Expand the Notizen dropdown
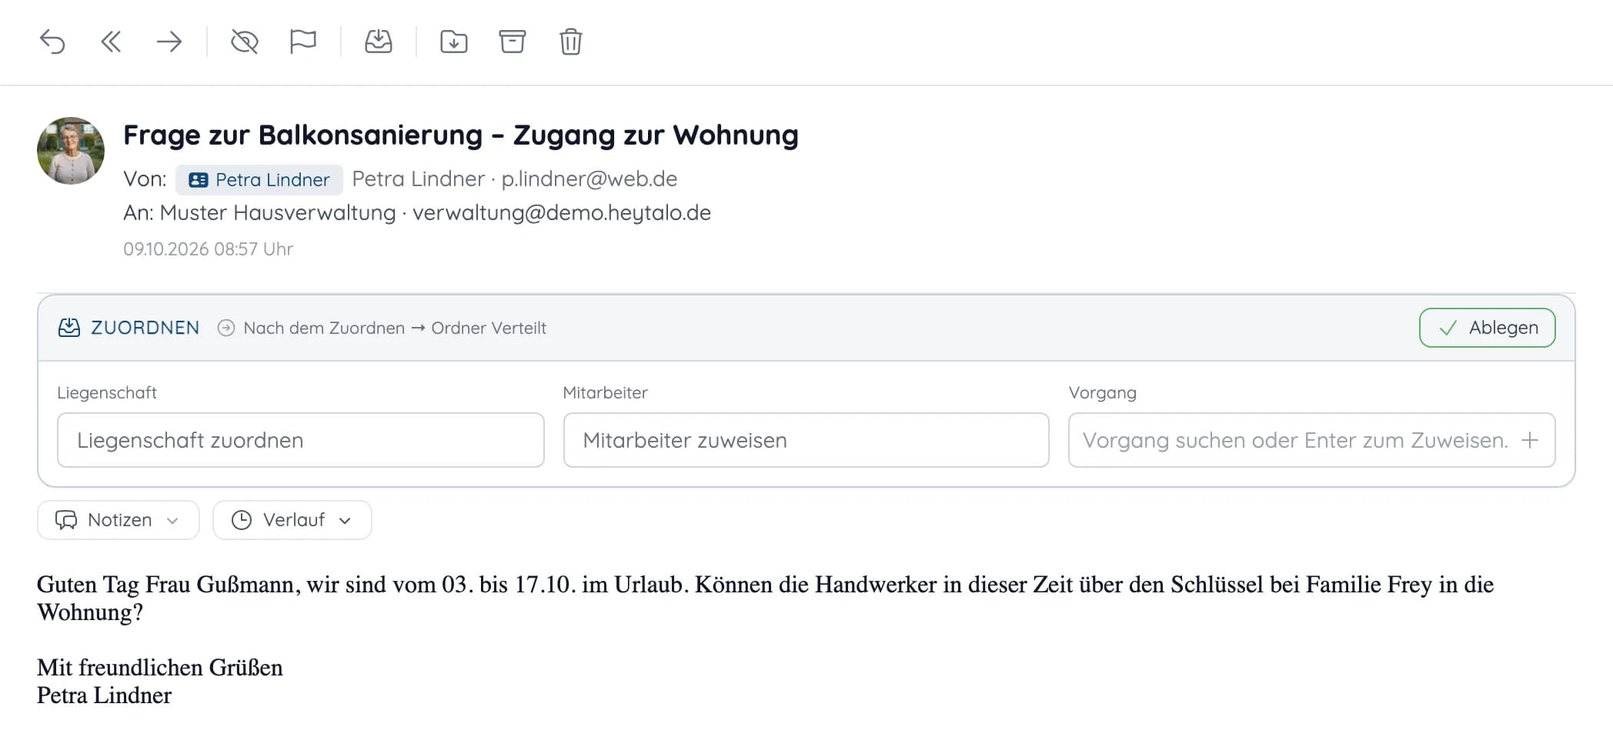This screenshot has height=737, width=1613. pyautogui.click(x=119, y=520)
